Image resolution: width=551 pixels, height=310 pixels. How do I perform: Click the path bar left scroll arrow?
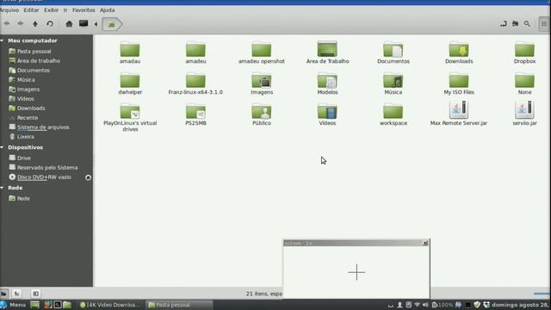click(x=96, y=24)
